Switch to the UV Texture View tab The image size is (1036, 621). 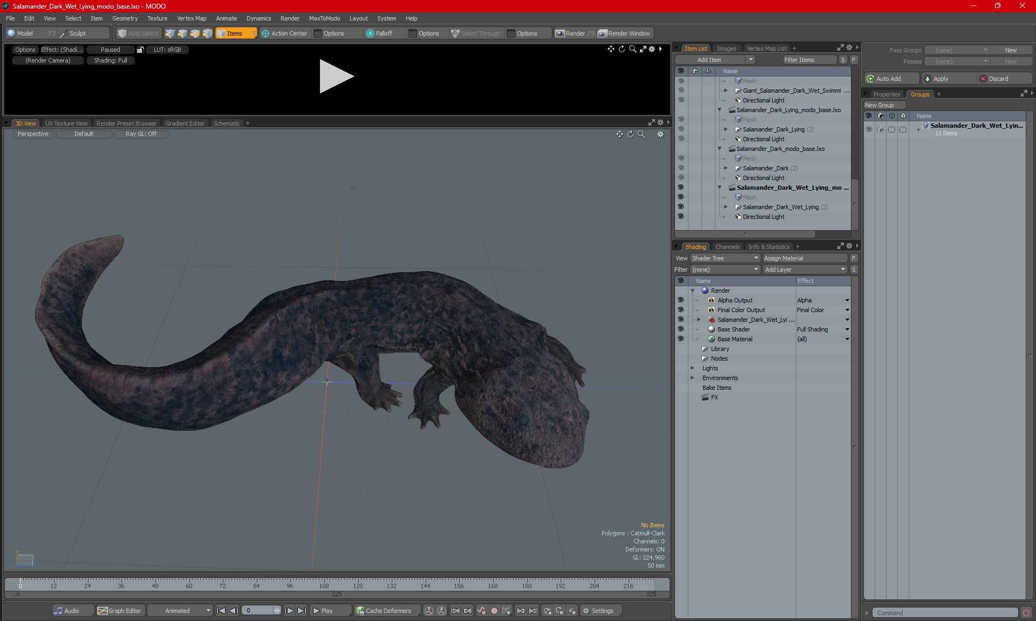(x=66, y=123)
